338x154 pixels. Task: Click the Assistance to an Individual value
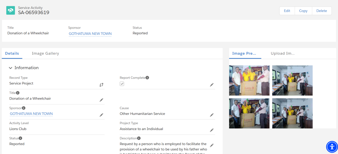[141, 129]
